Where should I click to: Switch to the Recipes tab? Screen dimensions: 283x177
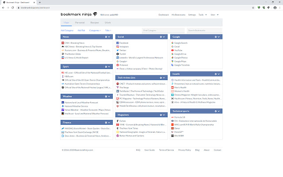[x=95, y=23]
